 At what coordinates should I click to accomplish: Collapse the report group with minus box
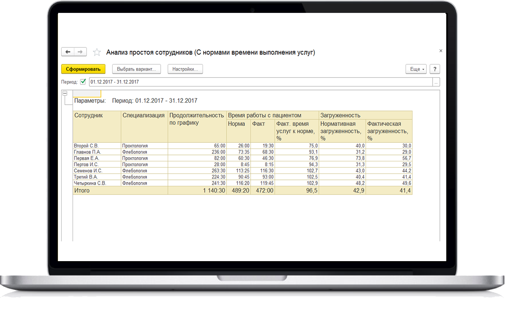coord(65,93)
